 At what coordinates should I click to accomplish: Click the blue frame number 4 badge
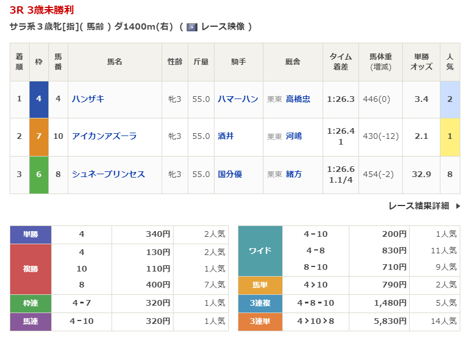click(x=39, y=99)
